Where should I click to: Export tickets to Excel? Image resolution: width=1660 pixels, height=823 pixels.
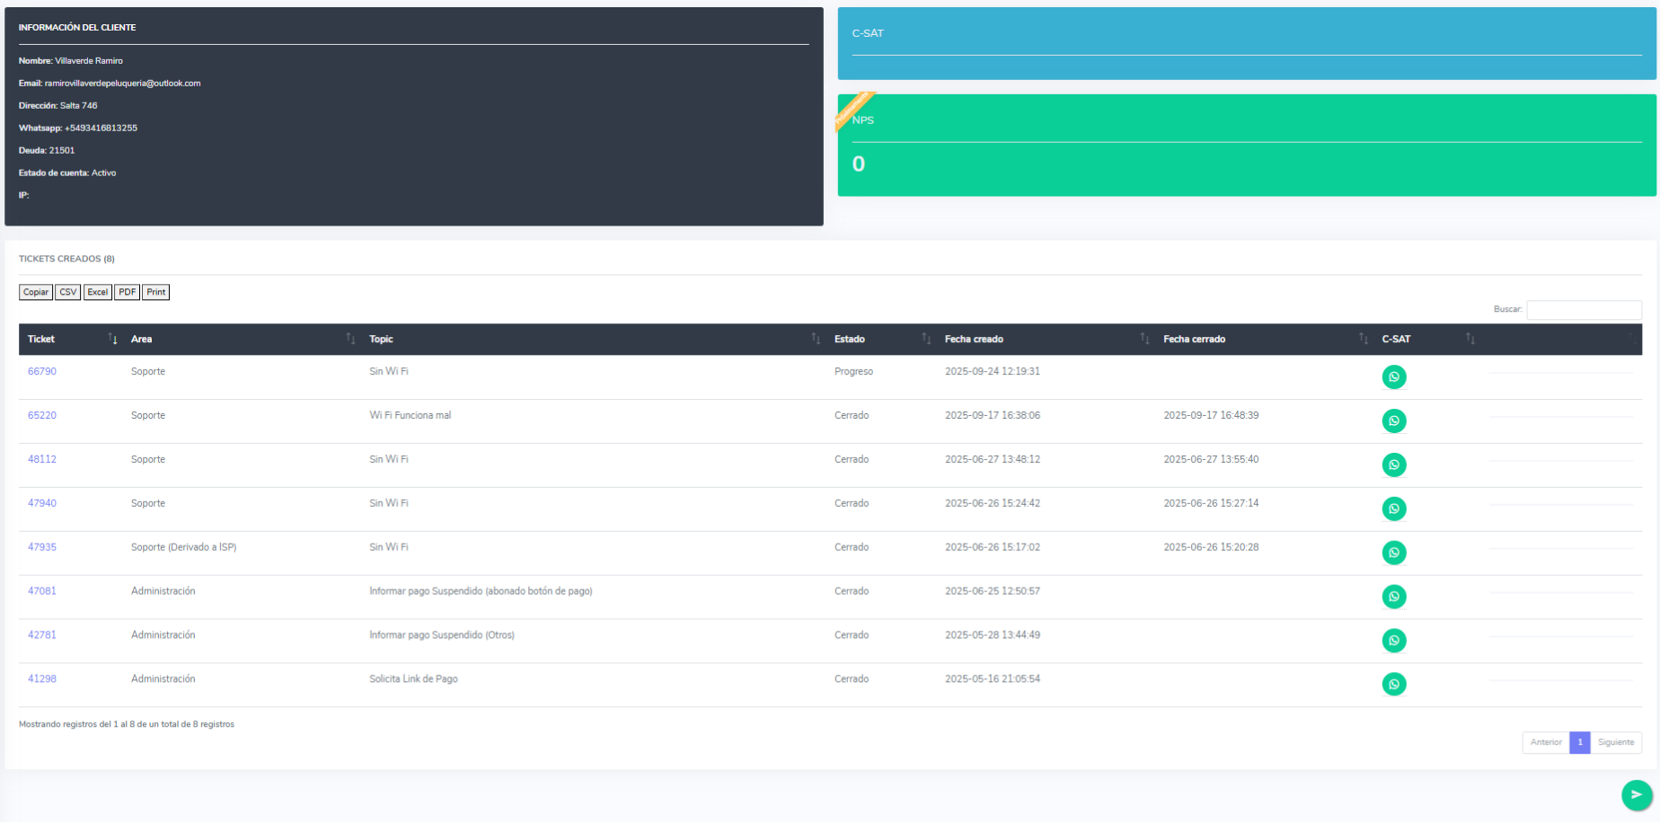tap(98, 292)
